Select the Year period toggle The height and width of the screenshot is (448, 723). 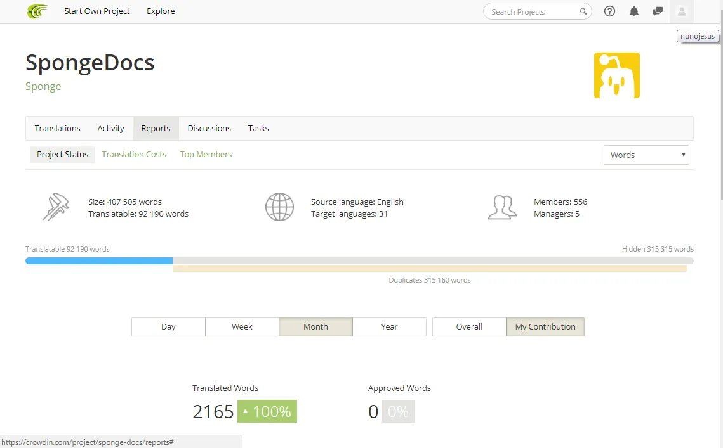[x=389, y=327]
